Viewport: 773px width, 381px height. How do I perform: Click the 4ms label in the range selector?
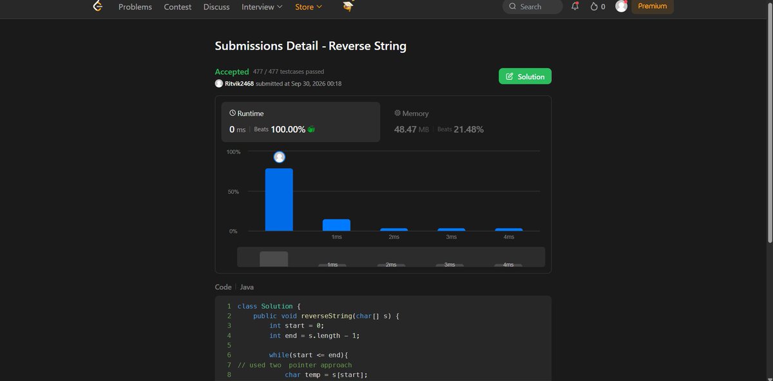click(x=508, y=265)
